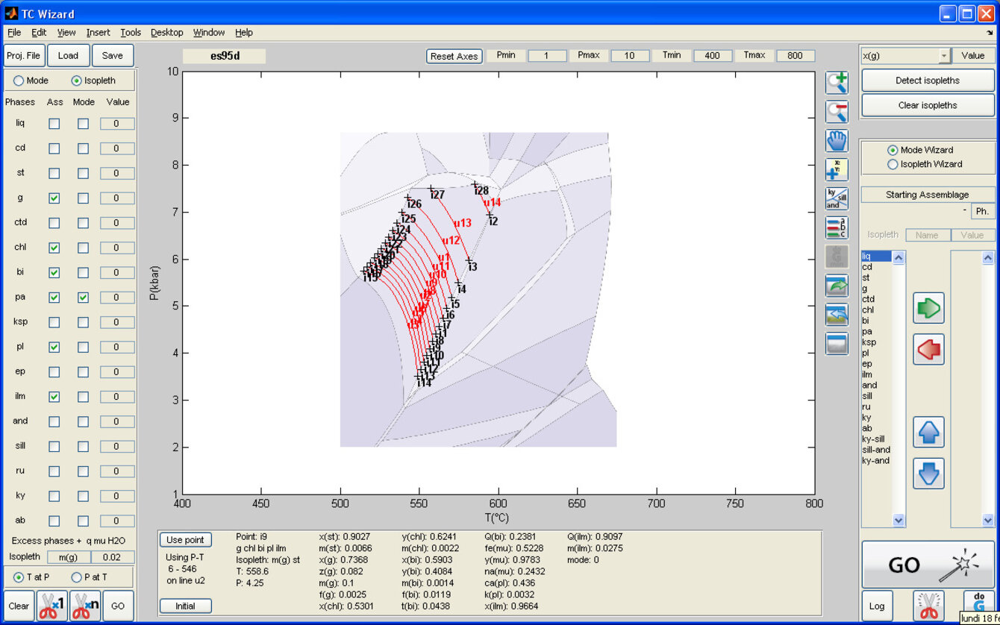This screenshot has width=1000, height=625.
Task: Toggle the ky-sill-and aluminosilicate overlay icon
Action: 836,198
